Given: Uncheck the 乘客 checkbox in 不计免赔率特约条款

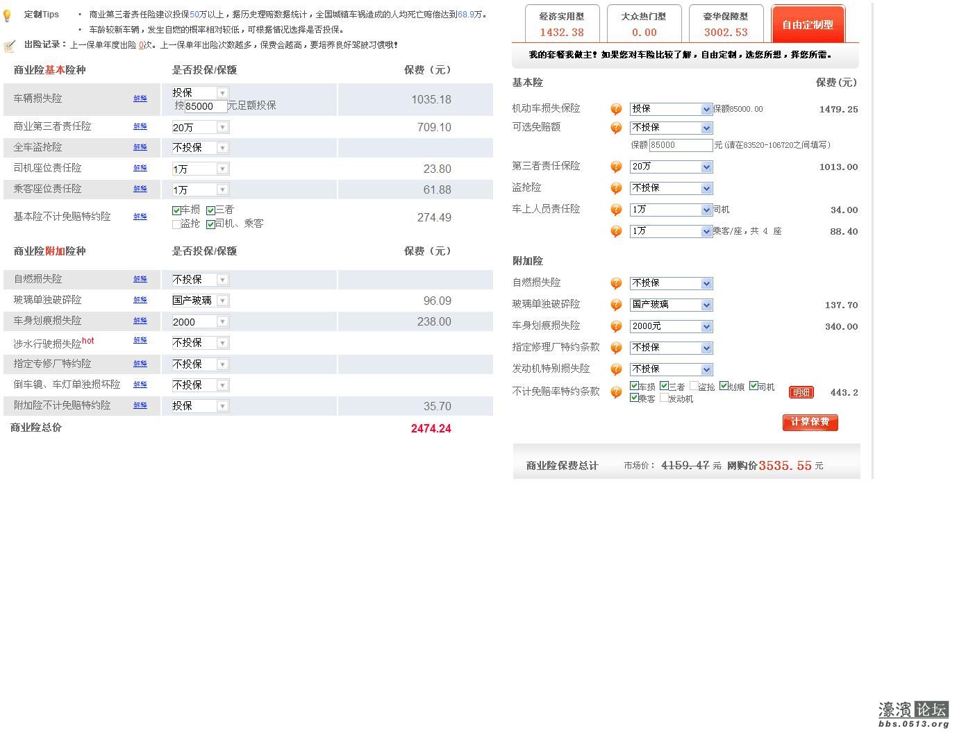Looking at the screenshot, I should click(634, 398).
